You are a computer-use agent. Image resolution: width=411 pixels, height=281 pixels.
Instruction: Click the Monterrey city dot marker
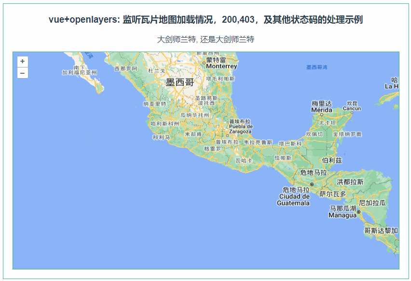[204, 63]
